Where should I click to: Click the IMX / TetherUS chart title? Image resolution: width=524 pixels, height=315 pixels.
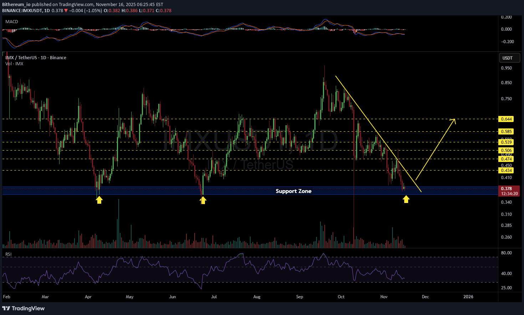36,58
